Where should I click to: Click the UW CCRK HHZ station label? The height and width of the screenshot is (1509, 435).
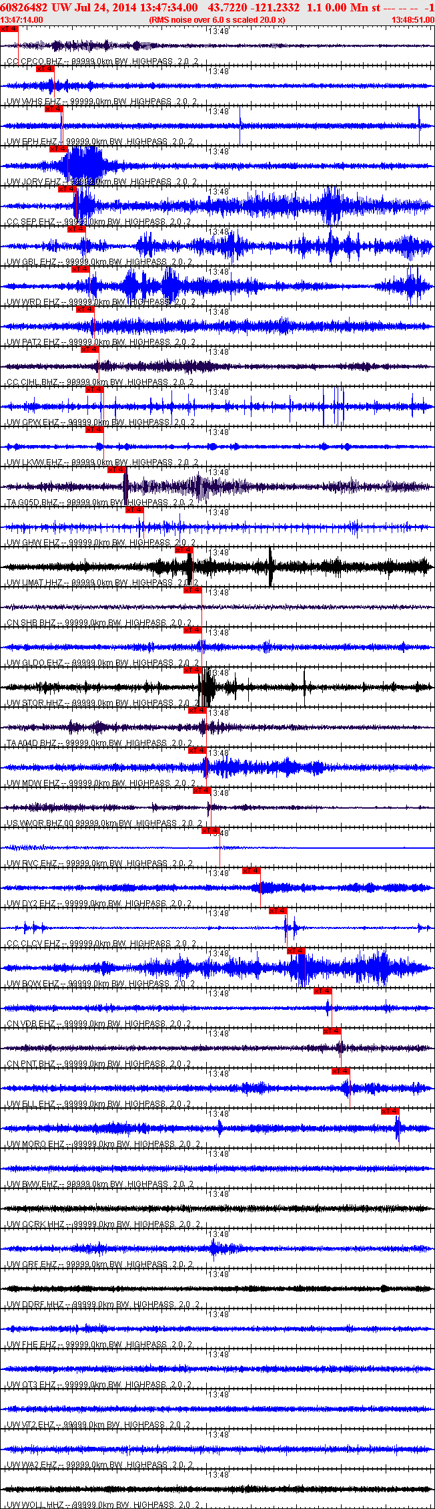103,1224
